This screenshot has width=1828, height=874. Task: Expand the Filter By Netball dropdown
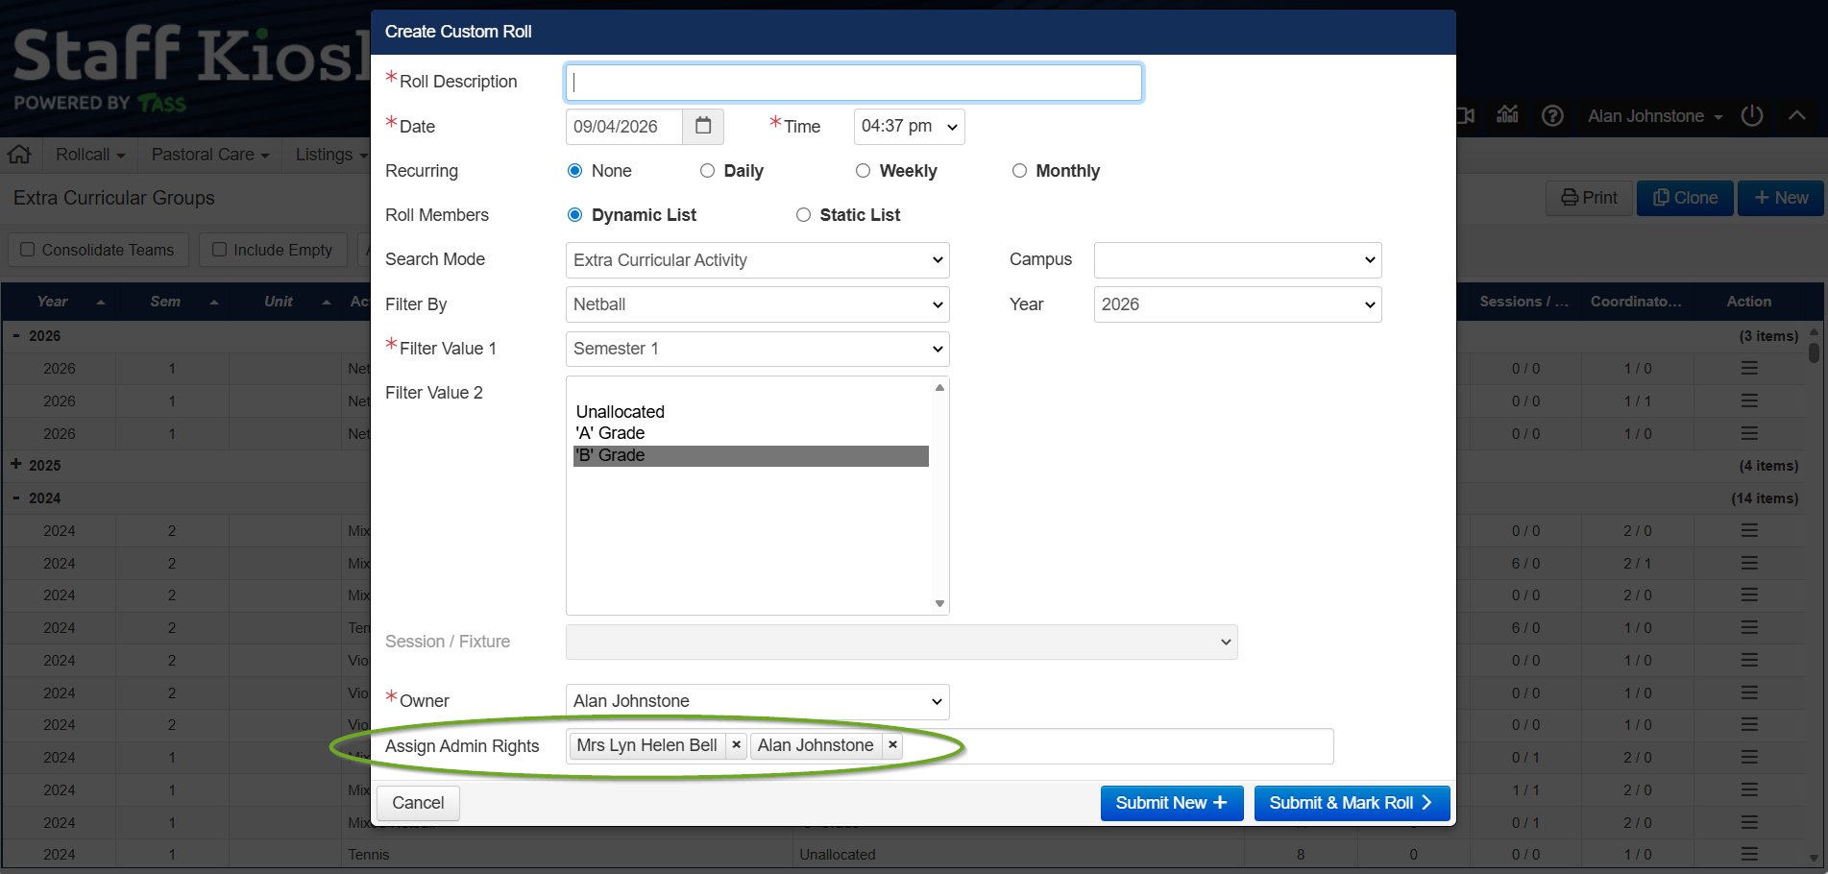757,304
